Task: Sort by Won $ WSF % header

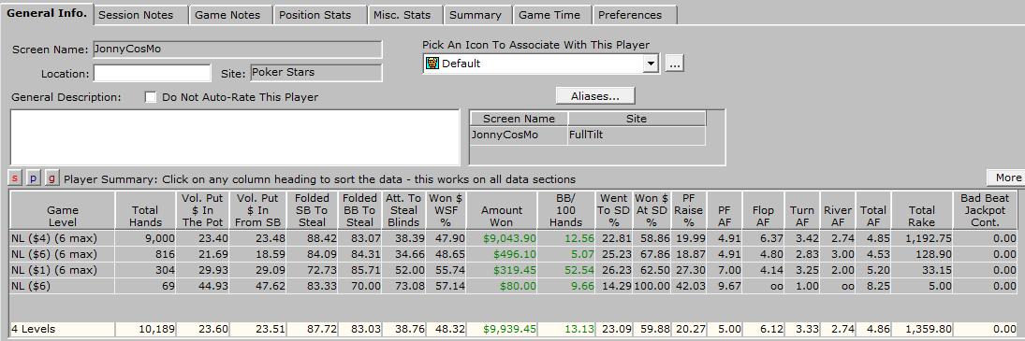Action: 447,210
